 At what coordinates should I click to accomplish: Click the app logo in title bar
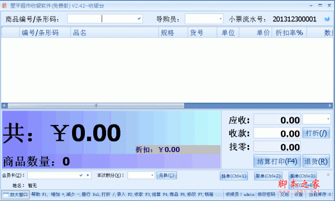click(x=4, y=6)
